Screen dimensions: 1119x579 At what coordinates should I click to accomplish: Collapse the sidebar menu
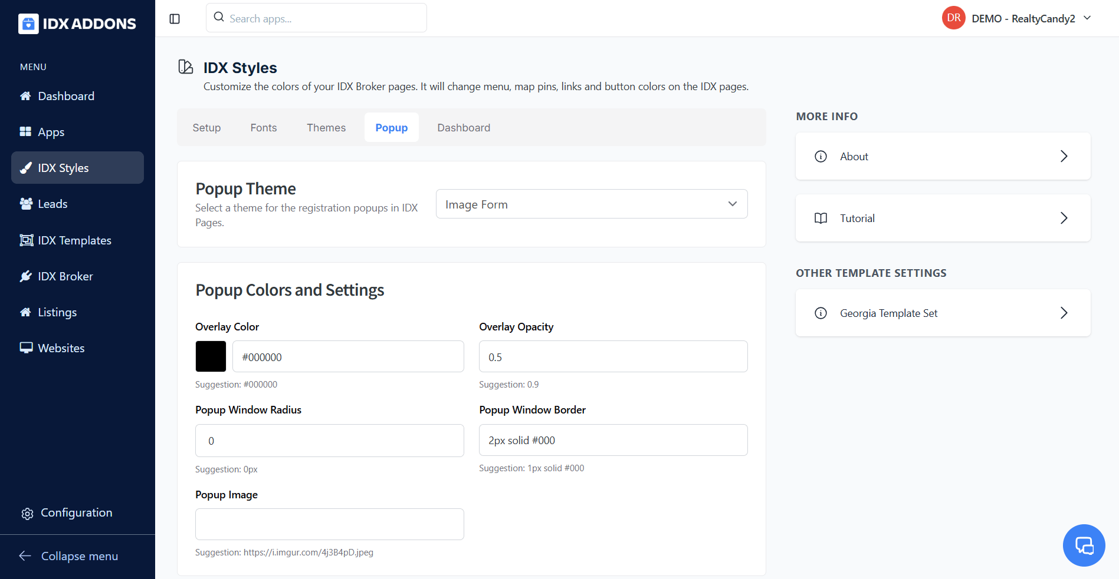click(x=68, y=556)
